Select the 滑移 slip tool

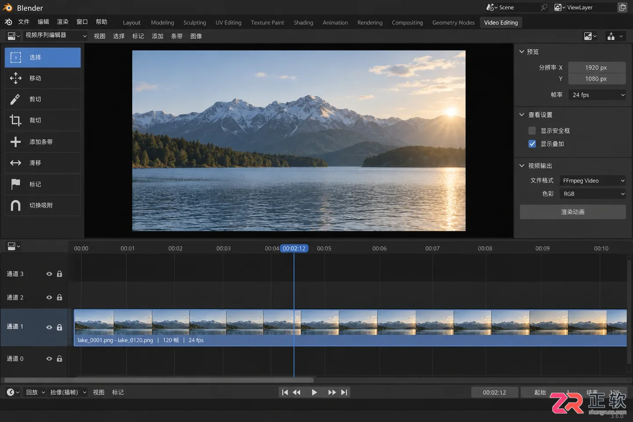pos(43,163)
